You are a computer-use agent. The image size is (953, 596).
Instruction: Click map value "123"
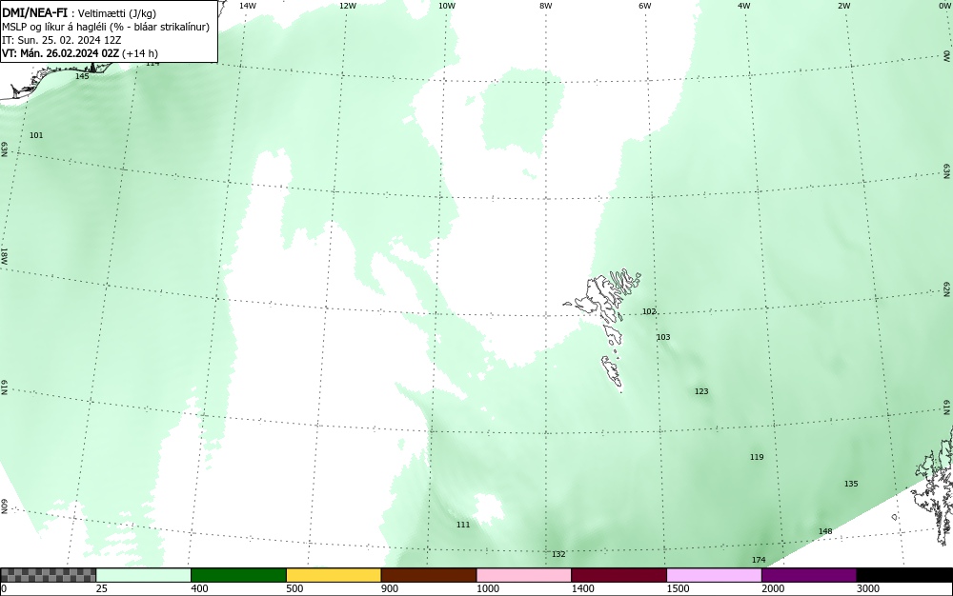(x=701, y=391)
